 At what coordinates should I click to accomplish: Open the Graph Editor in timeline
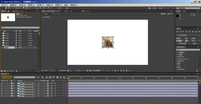[x=64, y=77]
